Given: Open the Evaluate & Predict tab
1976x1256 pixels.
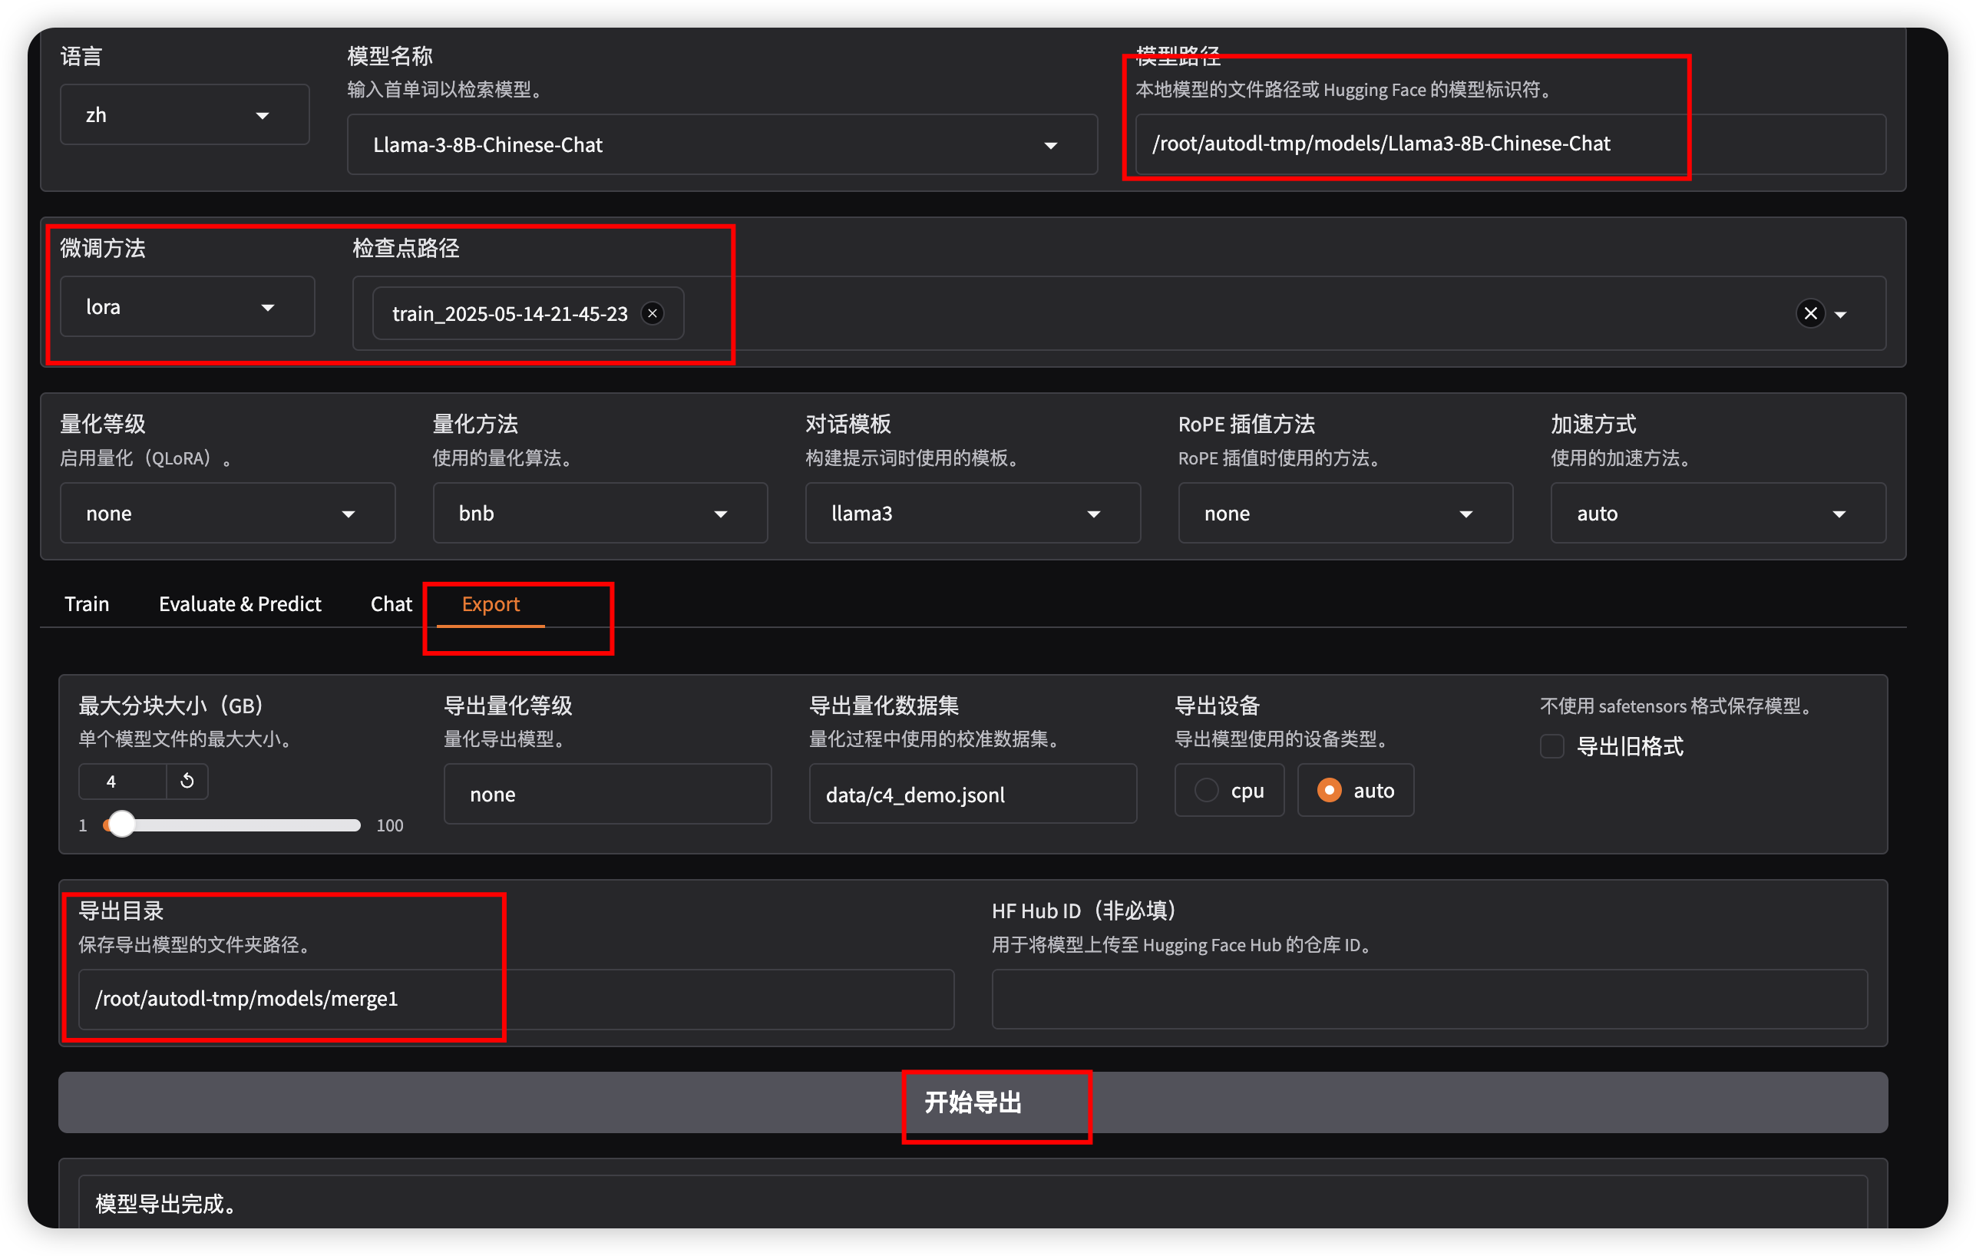Looking at the screenshot, I should 240,604.
